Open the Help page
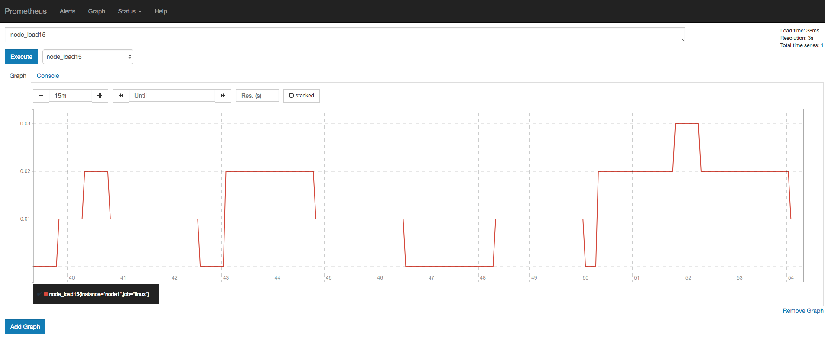 pos(161,11)
